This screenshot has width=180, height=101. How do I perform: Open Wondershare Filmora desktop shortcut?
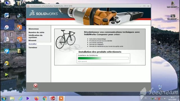pyautogui.click(x=19, y=17)
